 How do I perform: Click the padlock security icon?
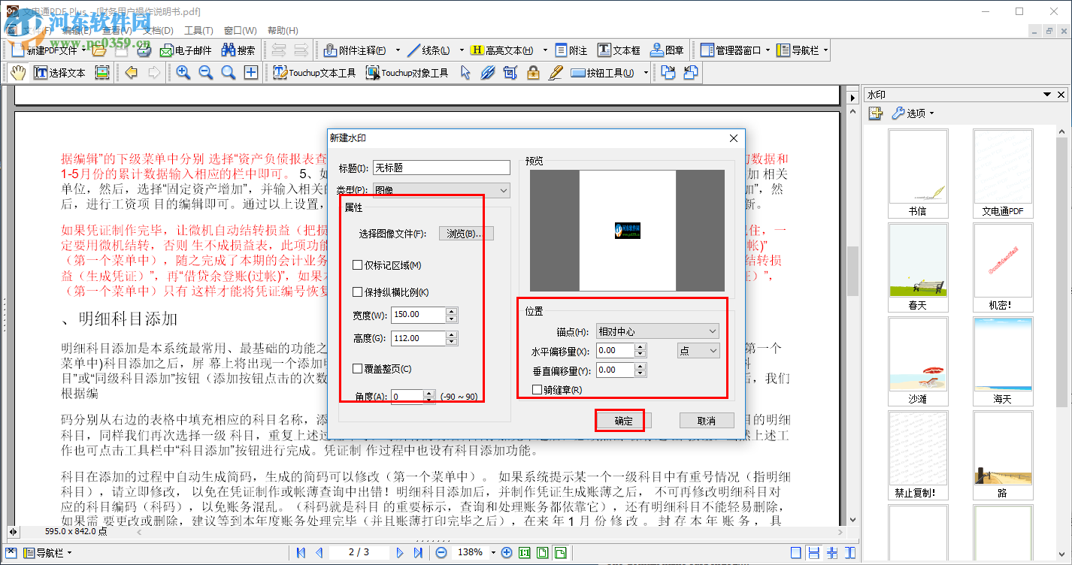point(533,73)
